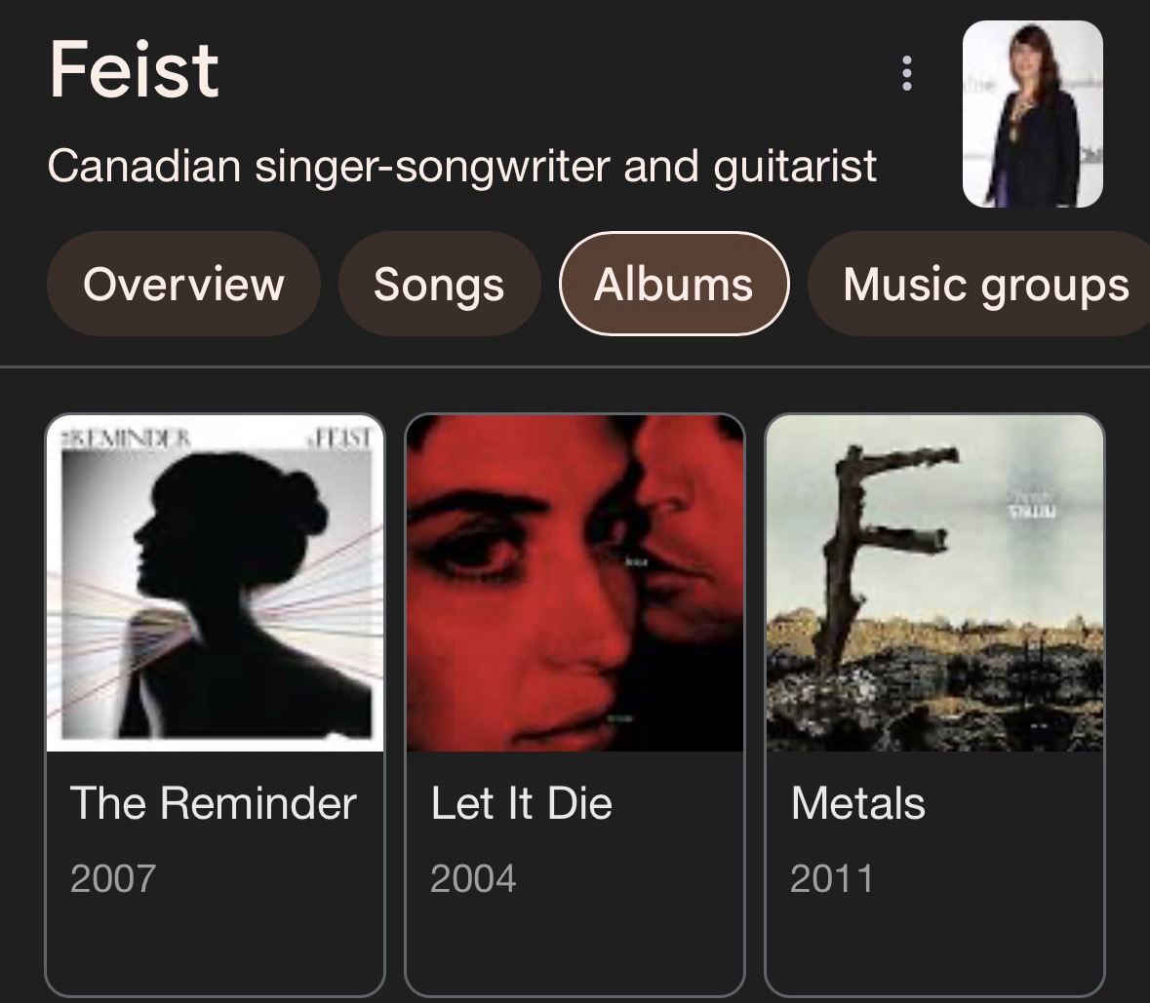Click the 2011 release year label

tap(833, 878)
